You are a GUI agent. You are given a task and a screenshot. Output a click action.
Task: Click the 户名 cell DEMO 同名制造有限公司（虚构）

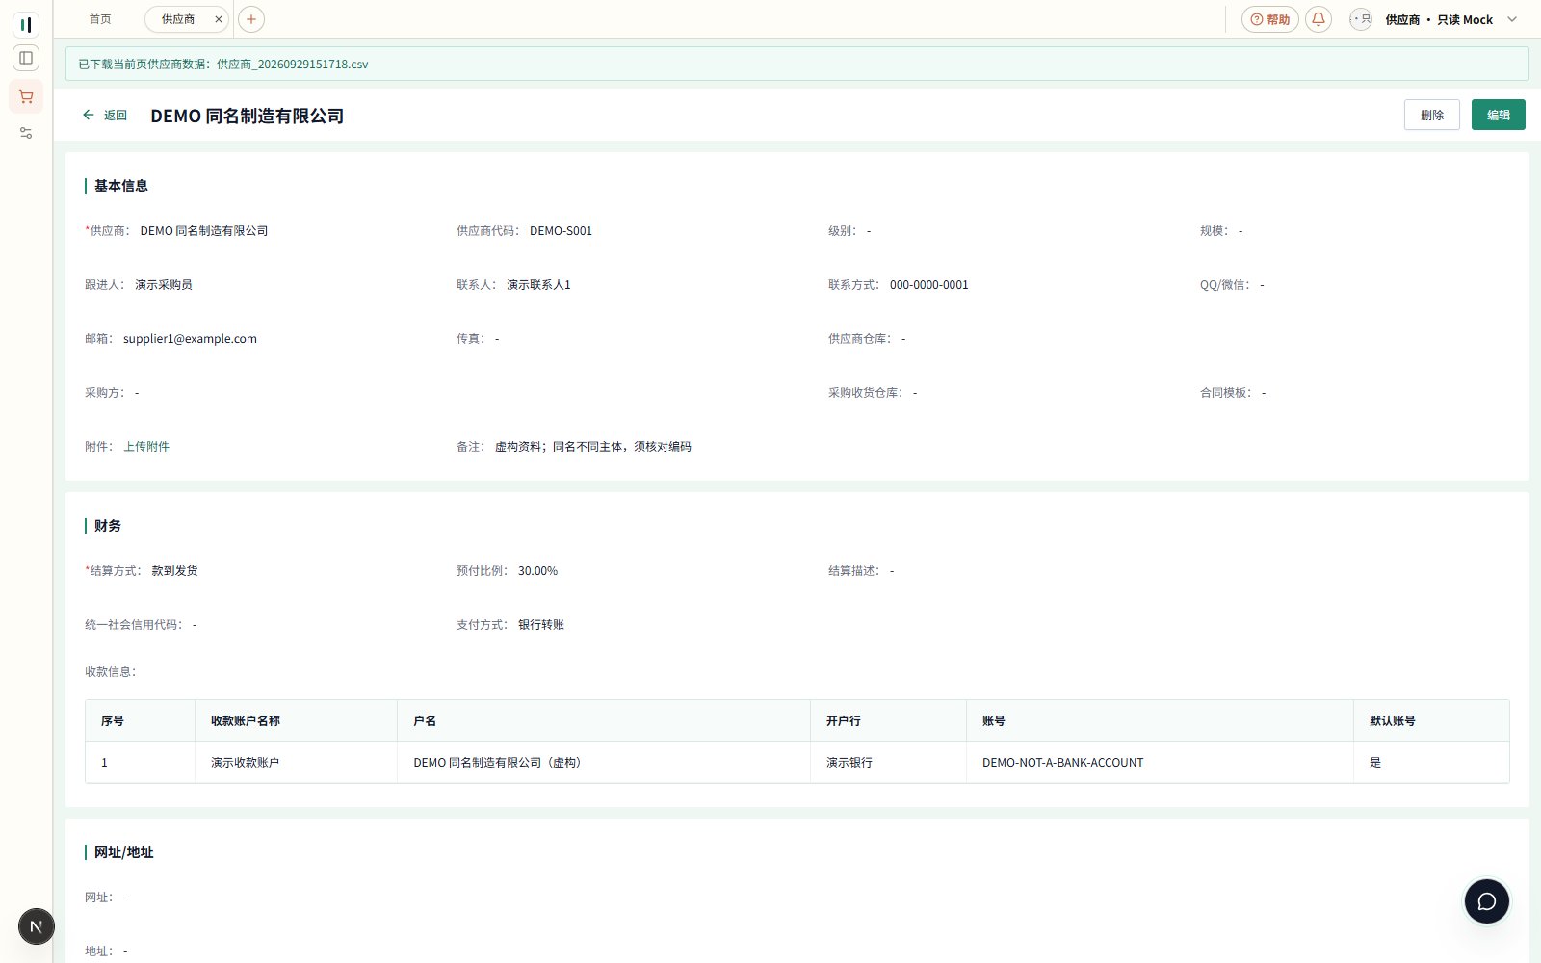tap(604, 763)
